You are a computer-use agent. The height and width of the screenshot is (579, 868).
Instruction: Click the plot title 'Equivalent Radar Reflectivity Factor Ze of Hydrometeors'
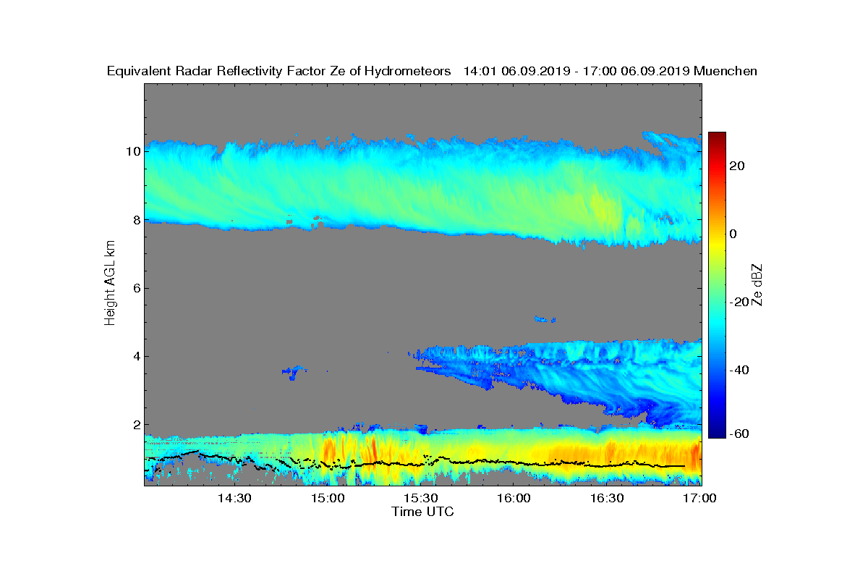[x=279, y=71]
